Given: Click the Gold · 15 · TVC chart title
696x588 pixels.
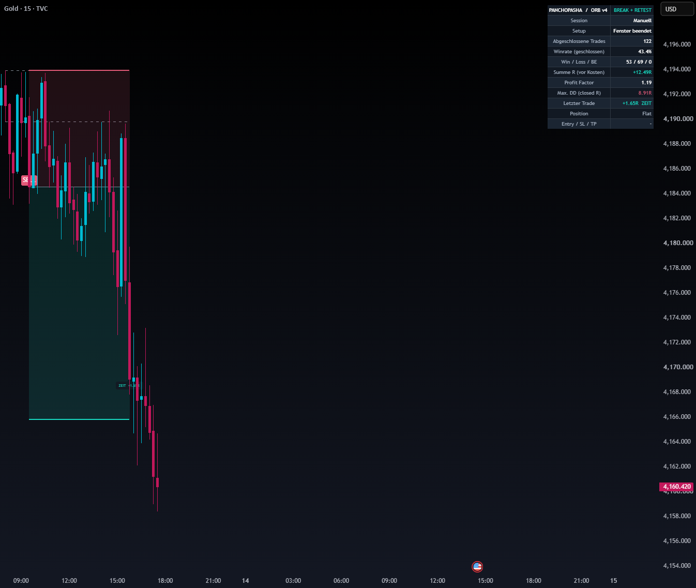Looking at the screenshot, I should coord(26,9).
